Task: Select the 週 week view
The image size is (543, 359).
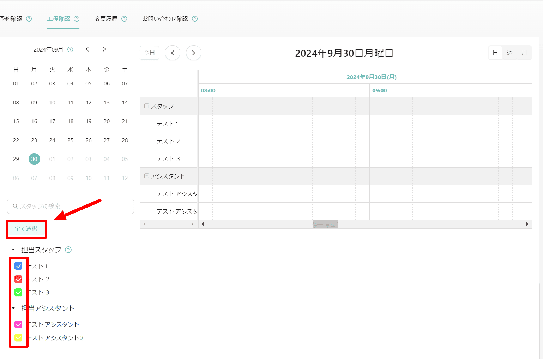Action: pos(510,53)
